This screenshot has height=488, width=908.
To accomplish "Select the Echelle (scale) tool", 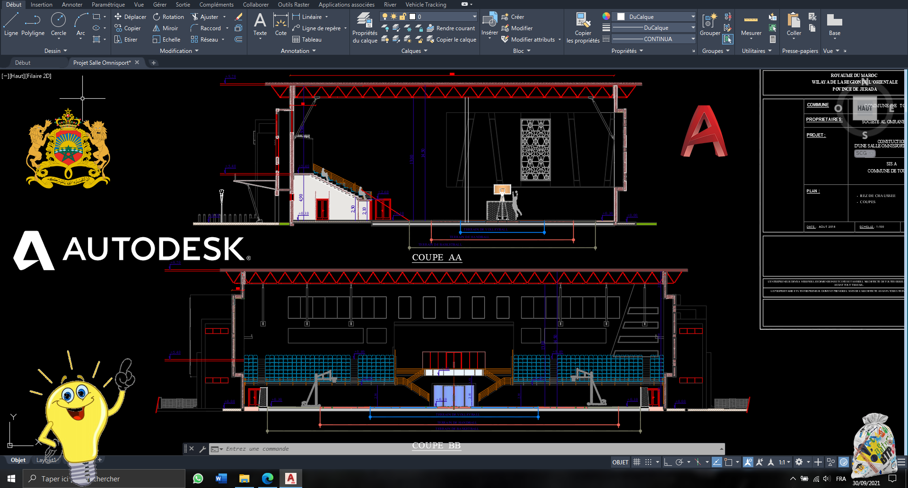I will pos(166,40).
